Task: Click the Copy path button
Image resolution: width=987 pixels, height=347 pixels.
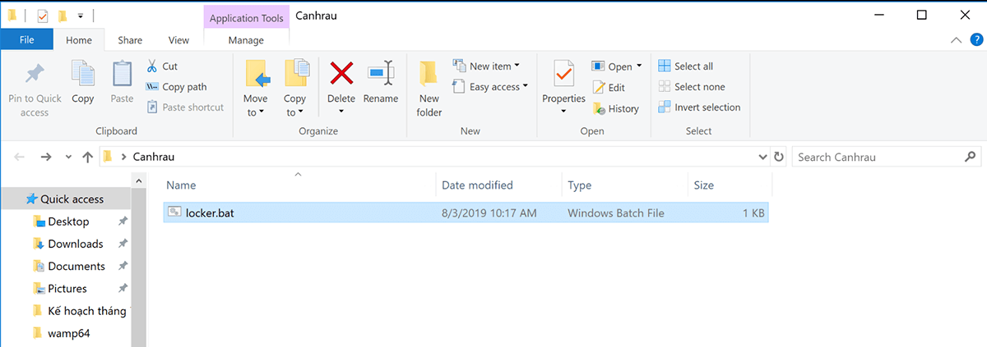Action: point(176,87)
